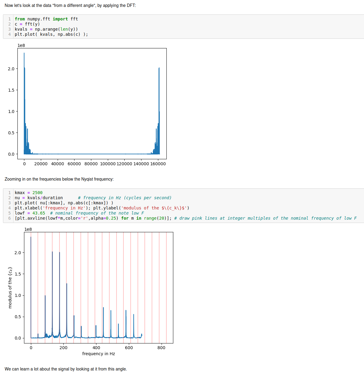Image resolution: width=364 pixels, height=375 pixels.
Task: Click the zoomed plot with pink vertical lines
Action: click(99, 288)
